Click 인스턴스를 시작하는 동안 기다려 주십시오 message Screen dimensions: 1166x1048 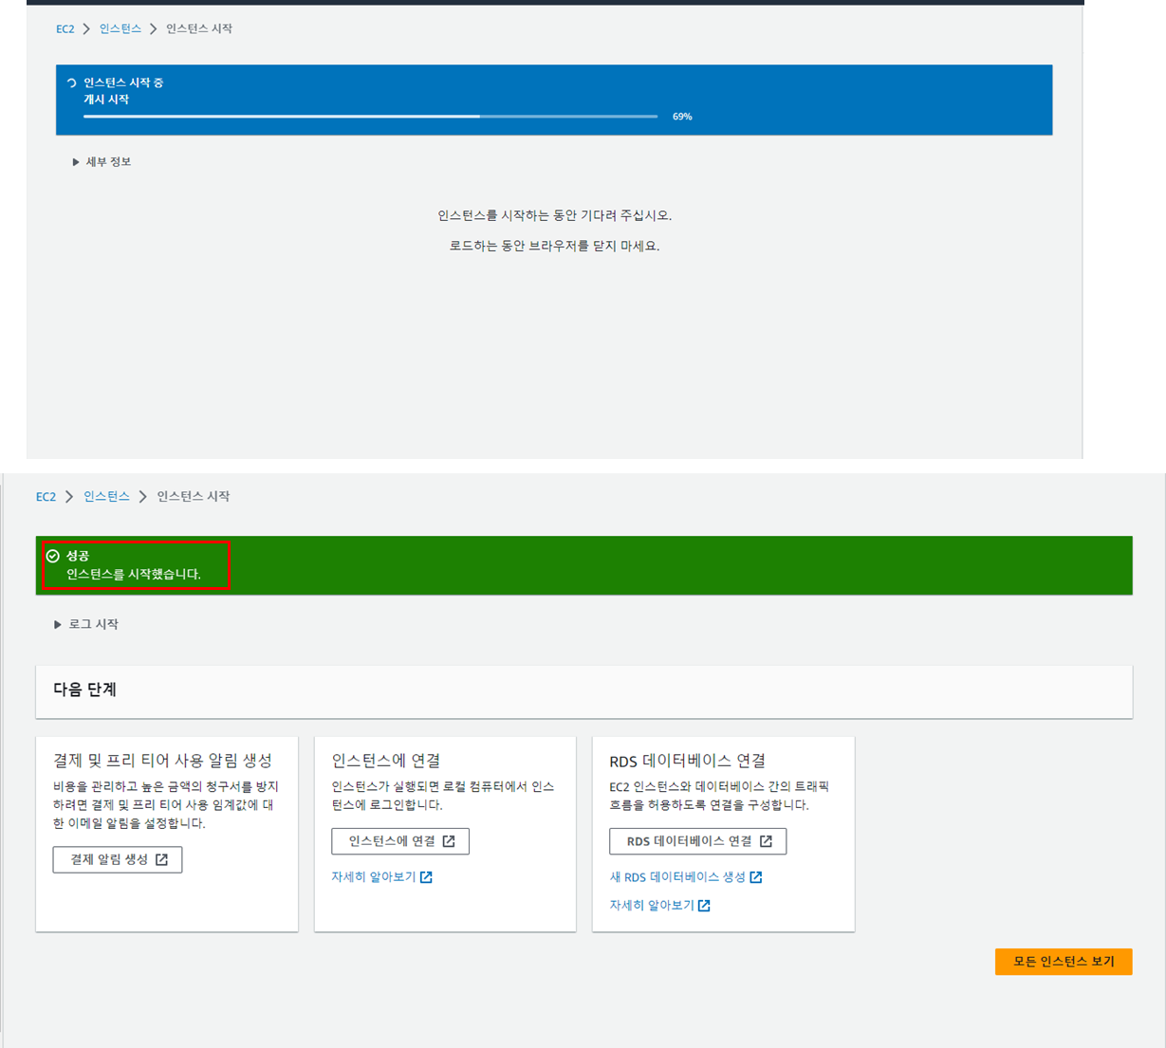pyautogui.click(x=555, y=216)
